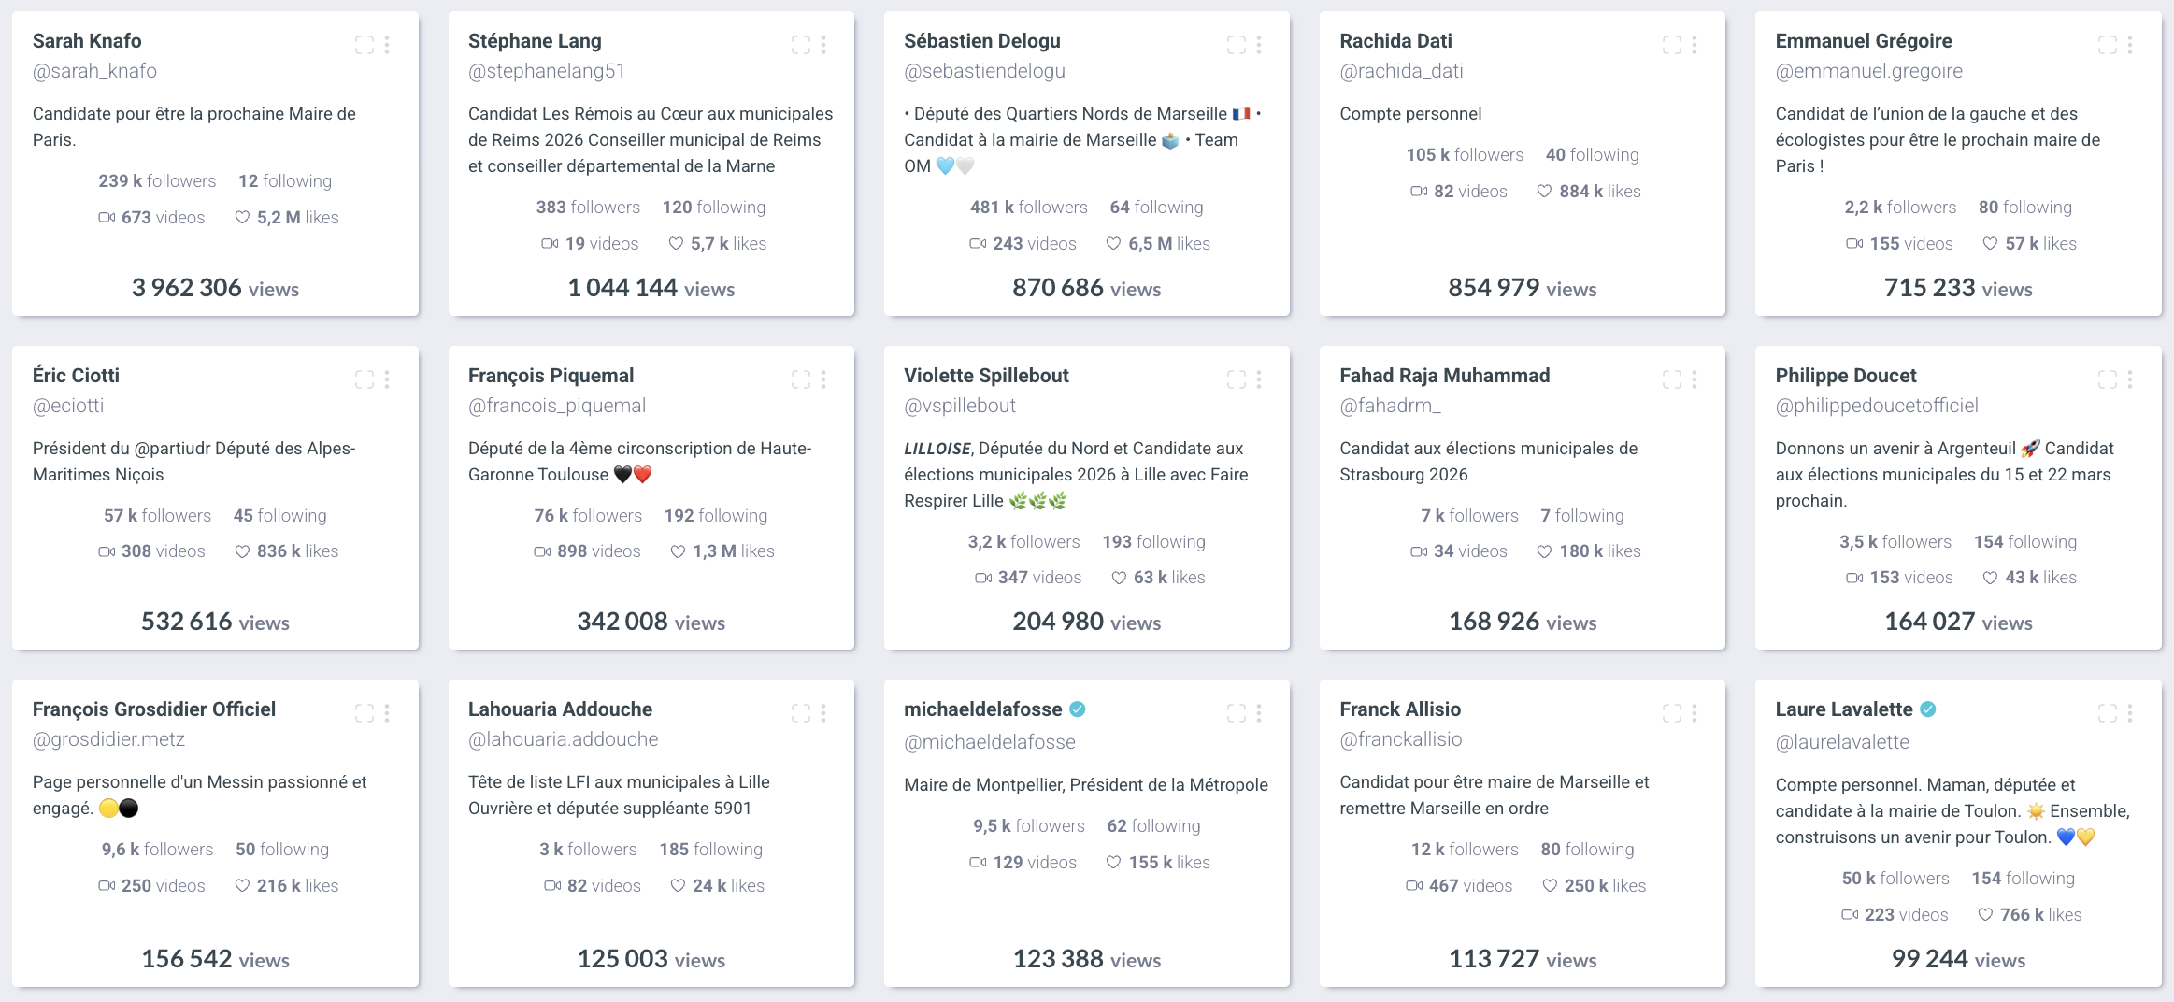Click the Éric Ciotti name heading

(x=76, y=376)
